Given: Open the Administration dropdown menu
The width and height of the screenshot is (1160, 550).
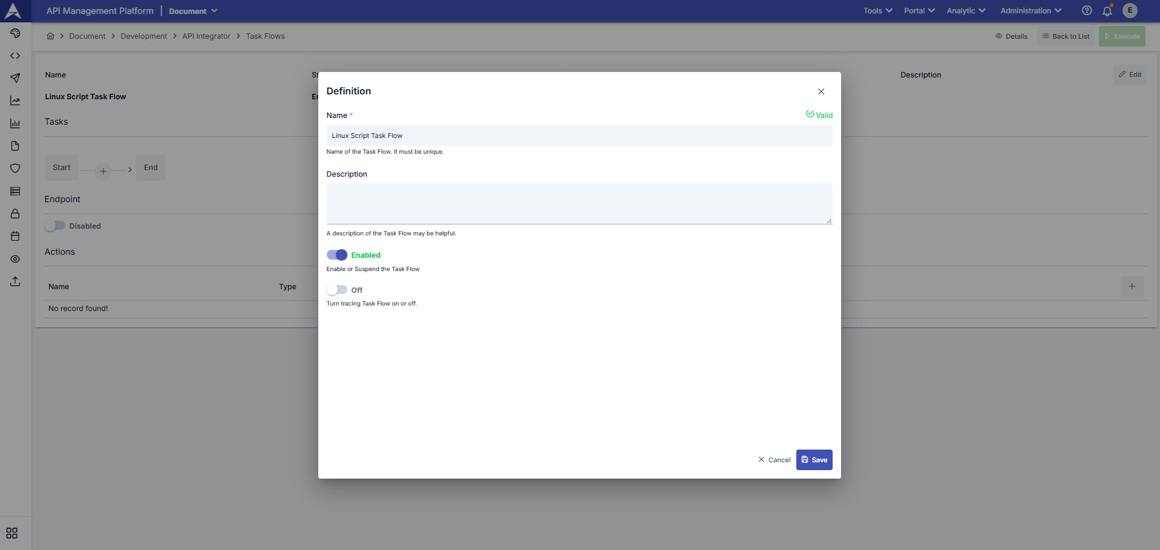Looking at the screenshot, I should click(x=1031, y=11).
